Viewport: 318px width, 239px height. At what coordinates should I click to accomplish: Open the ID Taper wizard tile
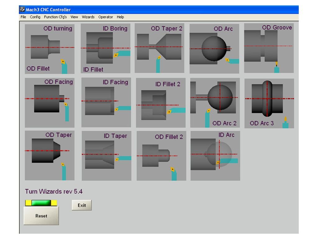click(107, 156)
